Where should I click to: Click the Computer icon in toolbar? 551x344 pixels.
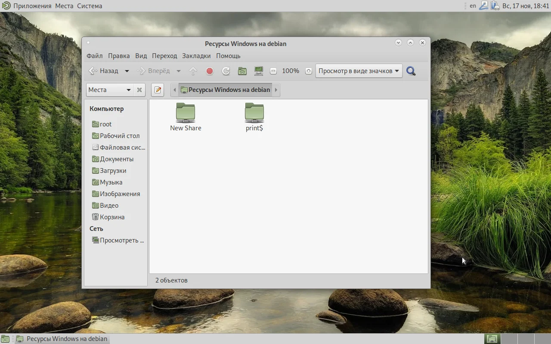click(x=259, y=71)
